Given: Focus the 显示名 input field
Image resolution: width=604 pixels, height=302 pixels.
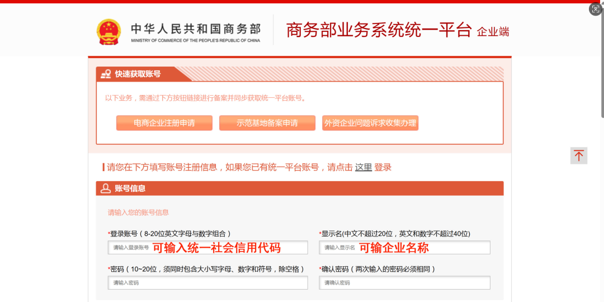Looking at the screenshot, I should pos(404,247).
